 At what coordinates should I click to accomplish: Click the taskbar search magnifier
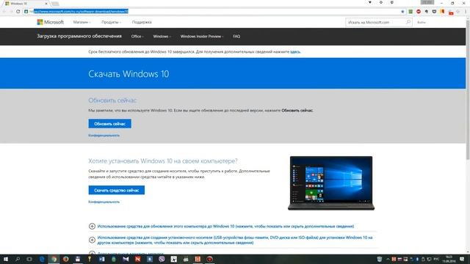coord(18,259)
